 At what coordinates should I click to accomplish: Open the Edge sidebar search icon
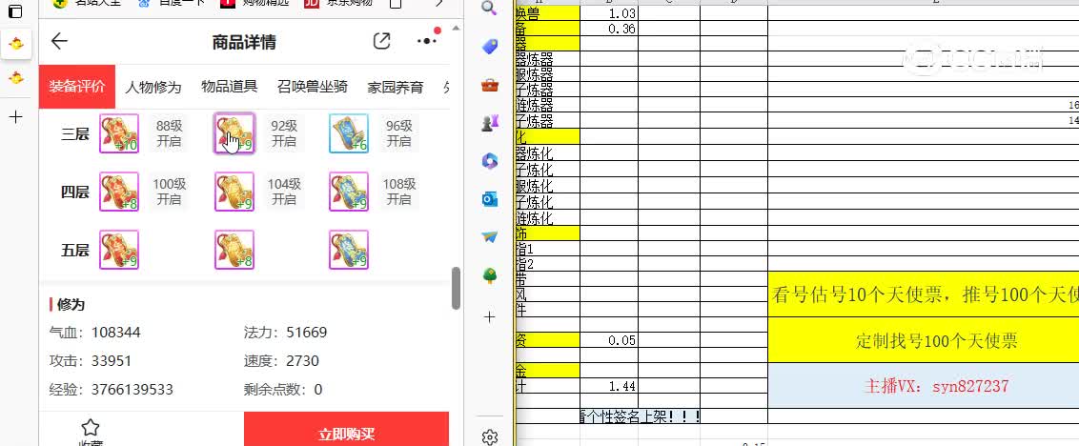[x=489, y=8]
